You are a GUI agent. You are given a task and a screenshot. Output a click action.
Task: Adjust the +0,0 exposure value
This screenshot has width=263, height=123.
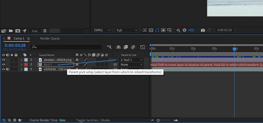tap(191, 30)
